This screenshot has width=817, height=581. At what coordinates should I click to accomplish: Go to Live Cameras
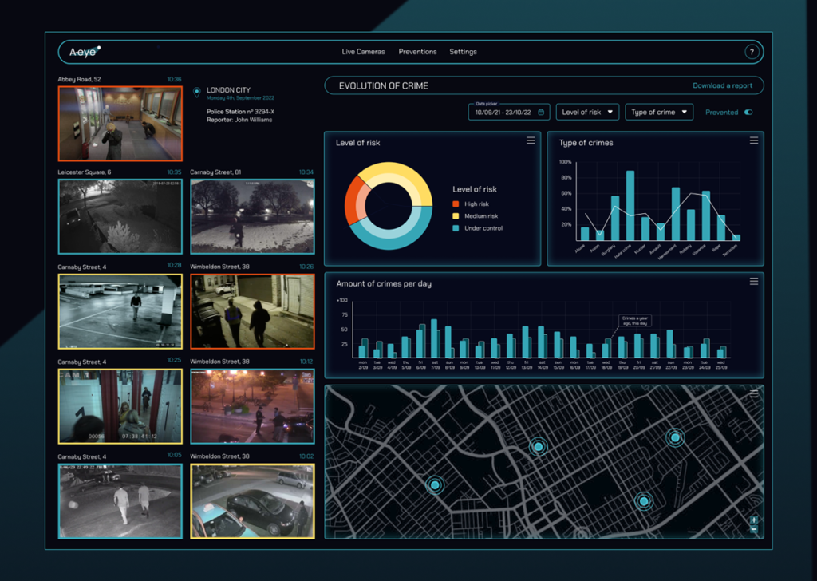pos(363,52)
